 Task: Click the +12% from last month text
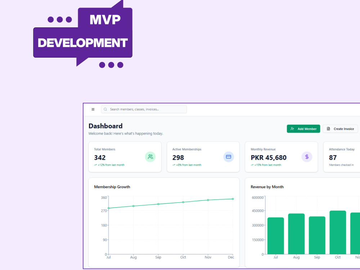(x=111, y=165)
